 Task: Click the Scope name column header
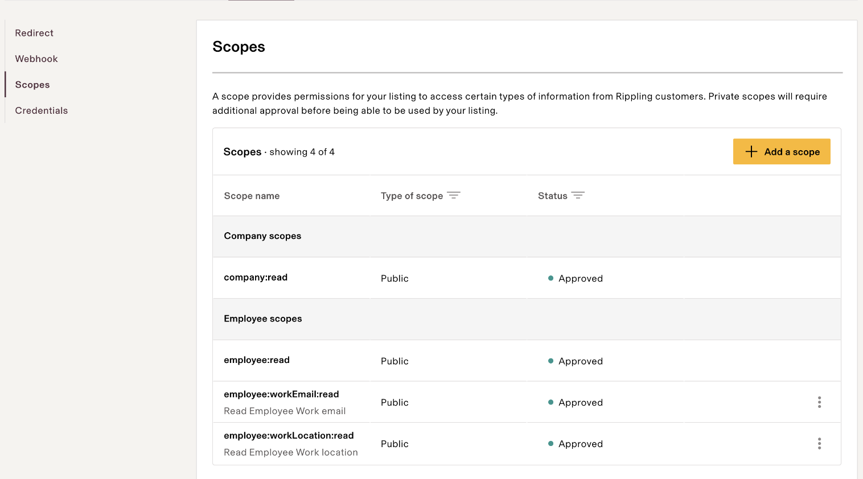(x=252, y=196)
